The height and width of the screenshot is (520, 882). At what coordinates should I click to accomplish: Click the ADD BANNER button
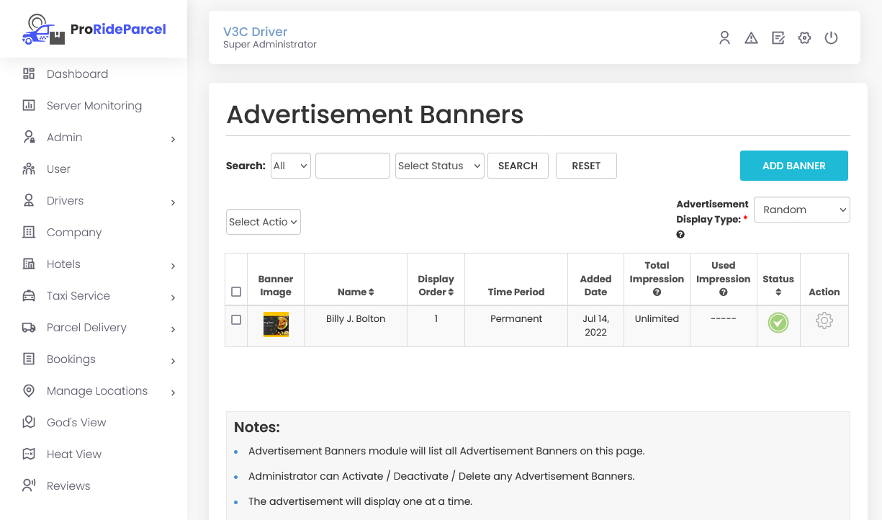pyautogui.click(x=794, y=166)
